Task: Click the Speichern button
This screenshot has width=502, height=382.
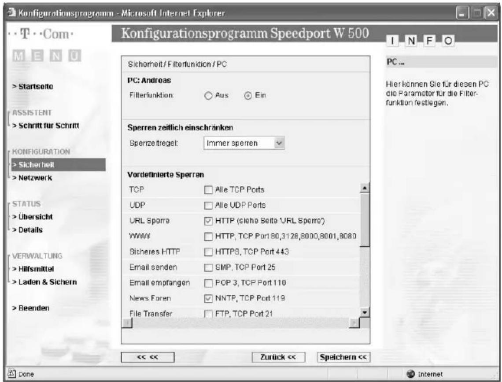Action: click(343, 357)
